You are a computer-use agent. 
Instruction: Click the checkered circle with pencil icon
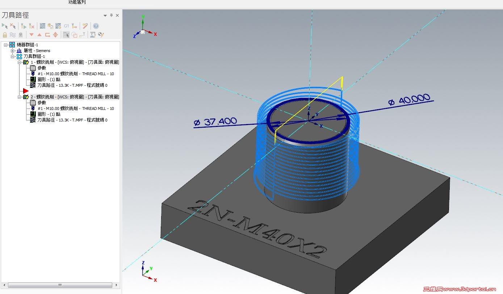coord(101,35)
